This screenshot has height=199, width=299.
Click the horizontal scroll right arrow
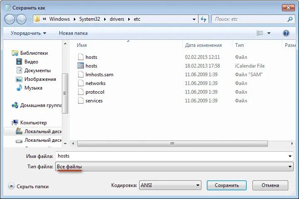pos(292,144)
